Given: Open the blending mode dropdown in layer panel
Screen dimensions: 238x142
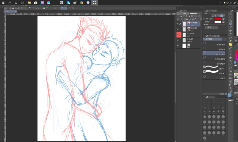Looking at the screenshot, I should (x=186, y=13).
